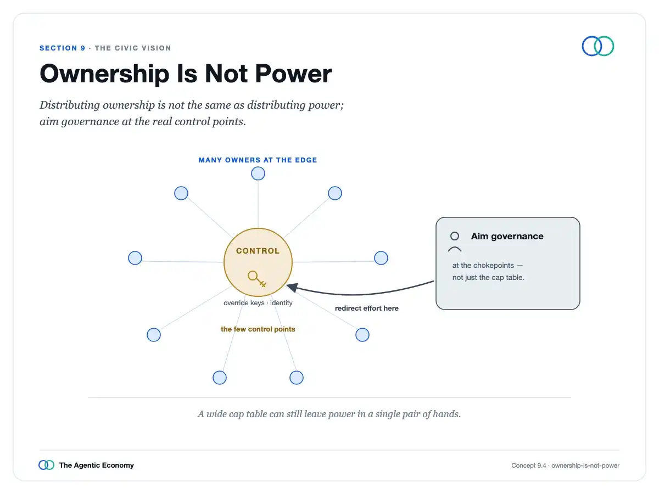Click the person icon in Aim governance card
The height and width of the screenshot is (494, 659).
pos(455,242)
